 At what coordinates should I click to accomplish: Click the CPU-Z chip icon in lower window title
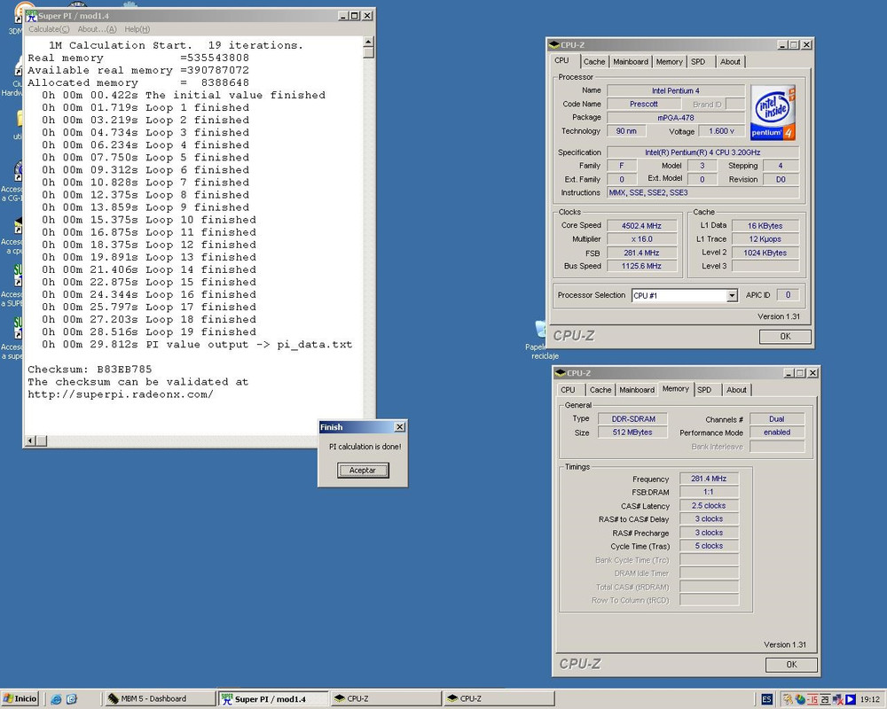[x=561, y=372]
